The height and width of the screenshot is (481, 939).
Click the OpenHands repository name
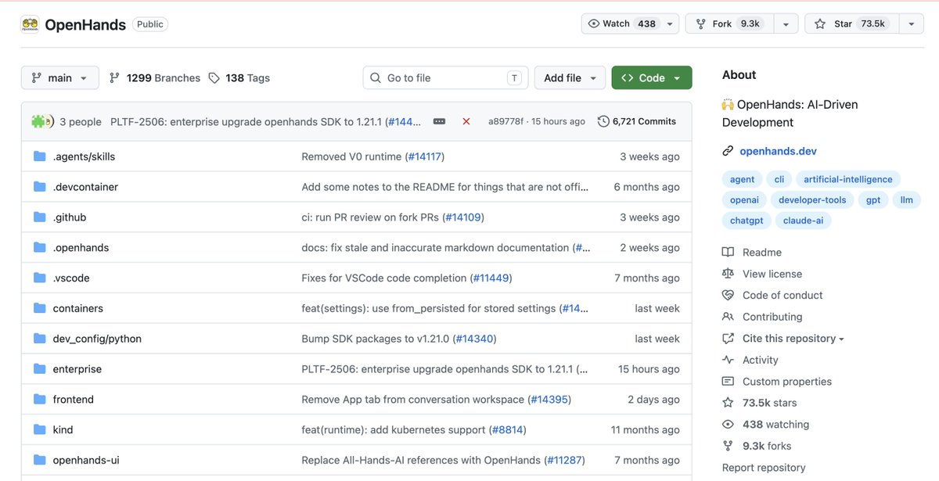tap(85, 24)
